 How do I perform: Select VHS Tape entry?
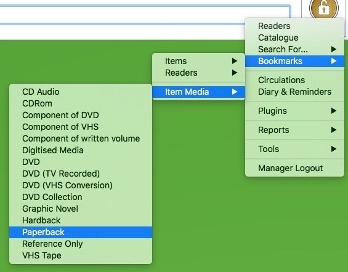click(x=81, y=255)
